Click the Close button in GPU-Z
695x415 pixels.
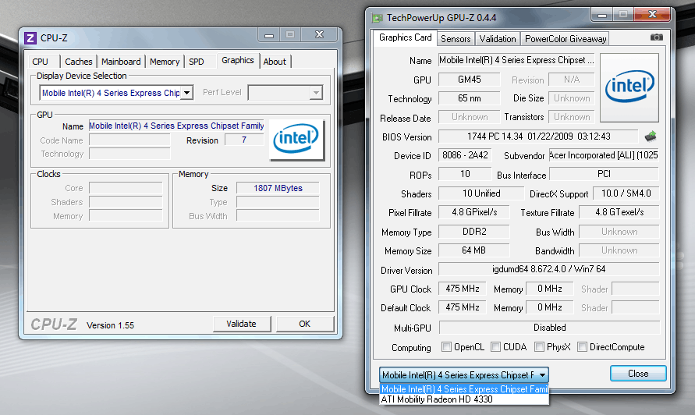[x=638, y=374]
